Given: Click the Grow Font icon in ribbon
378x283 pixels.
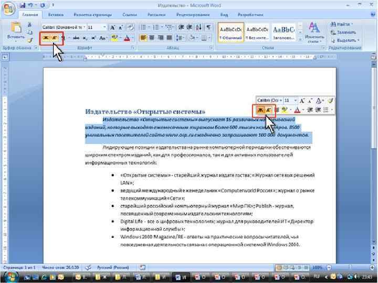Looking at the screenshot, I should tap(112, 27).
